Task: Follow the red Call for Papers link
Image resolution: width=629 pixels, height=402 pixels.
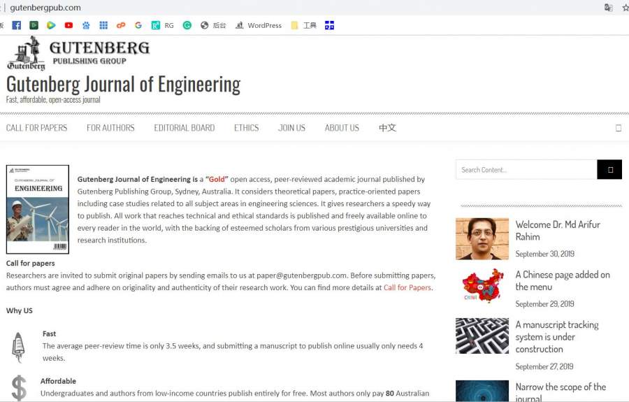Action: click(407, 287)
